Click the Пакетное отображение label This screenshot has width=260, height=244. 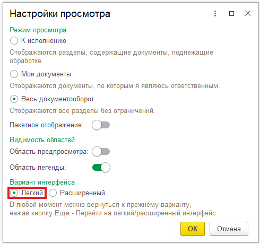[x=47, y=125]
